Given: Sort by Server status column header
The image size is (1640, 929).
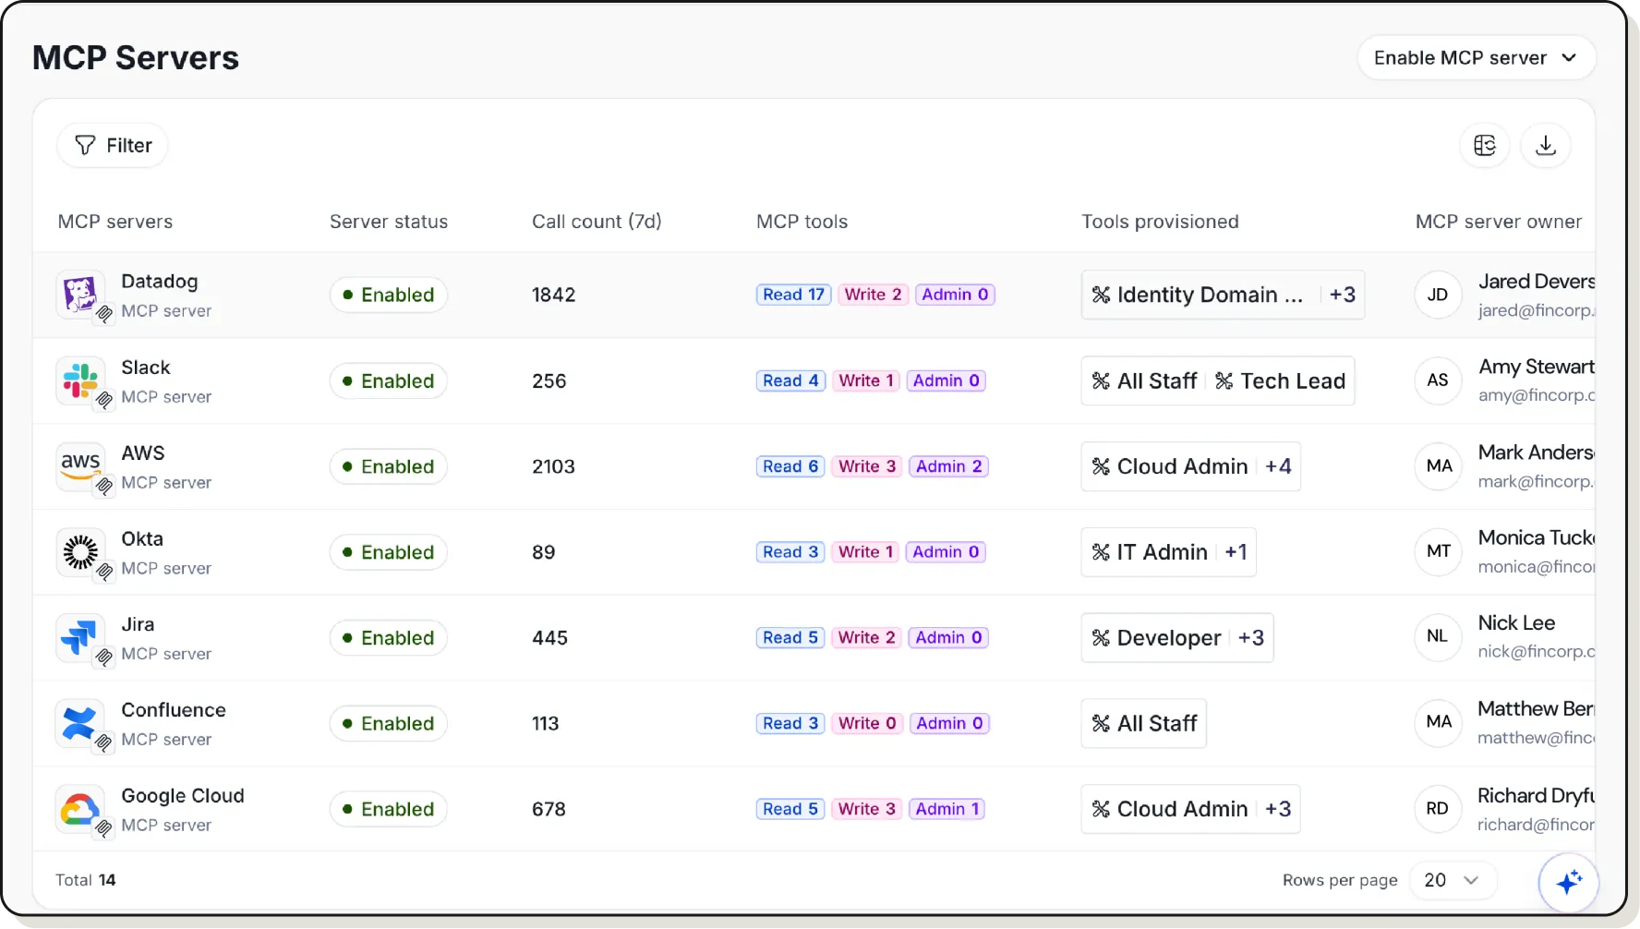Looking at the screenshot, I should click(x=389, y=222).
